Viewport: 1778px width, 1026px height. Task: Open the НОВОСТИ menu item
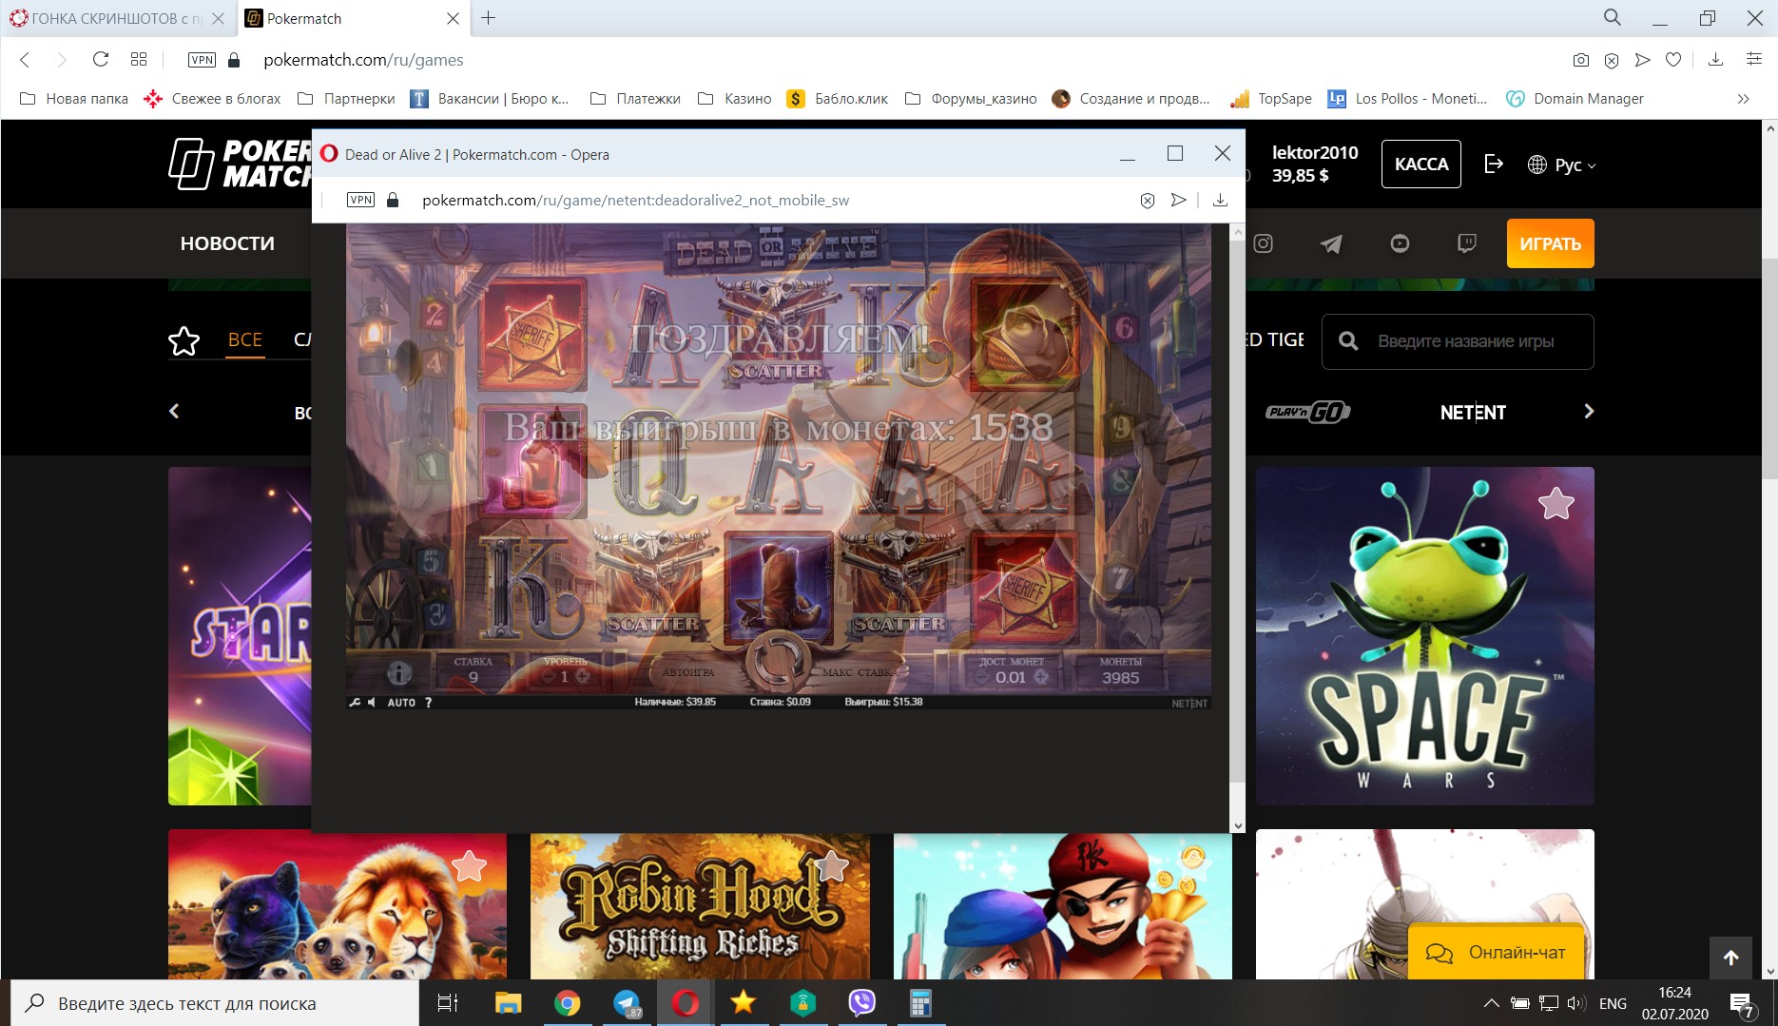[227, 243]
